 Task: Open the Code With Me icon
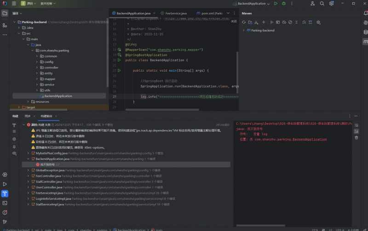tap(312, 4)
